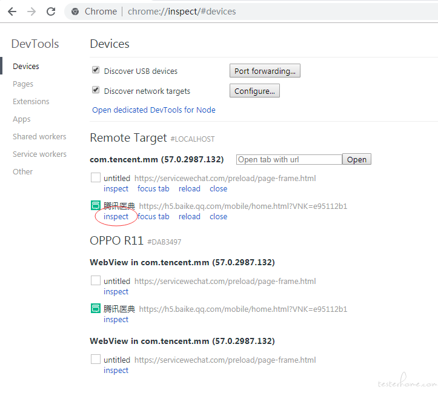
Task: Click the Chrome logo icon in address bar
Action: point(75,12)
